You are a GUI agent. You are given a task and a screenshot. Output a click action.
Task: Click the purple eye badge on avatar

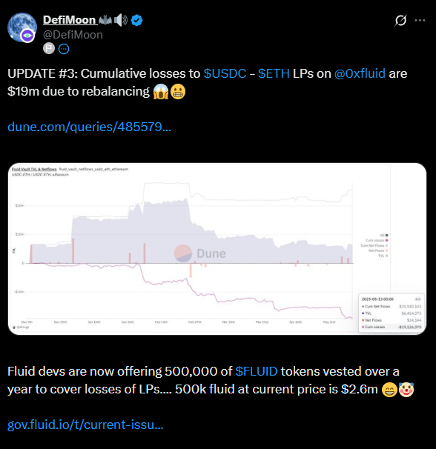pyautogui.click(x=27, y=36)
